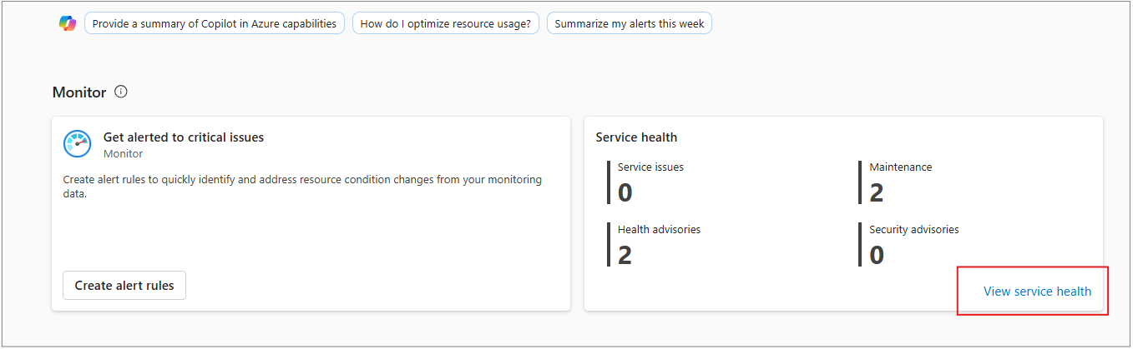The width and height of the screenshot is (1133, 349).
Task: Click the Security advisories label
Action: tap(914, 230)
